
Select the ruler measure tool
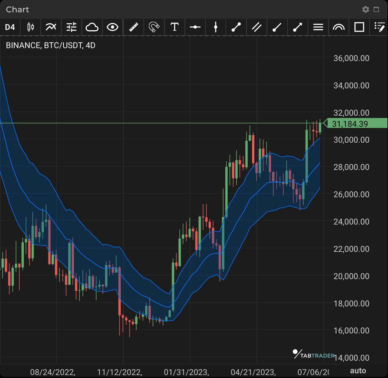tap(134, 27)
